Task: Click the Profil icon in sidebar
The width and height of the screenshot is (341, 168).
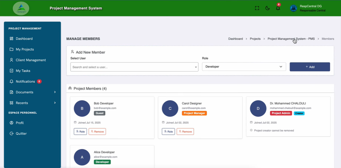Action: [11, 123]
